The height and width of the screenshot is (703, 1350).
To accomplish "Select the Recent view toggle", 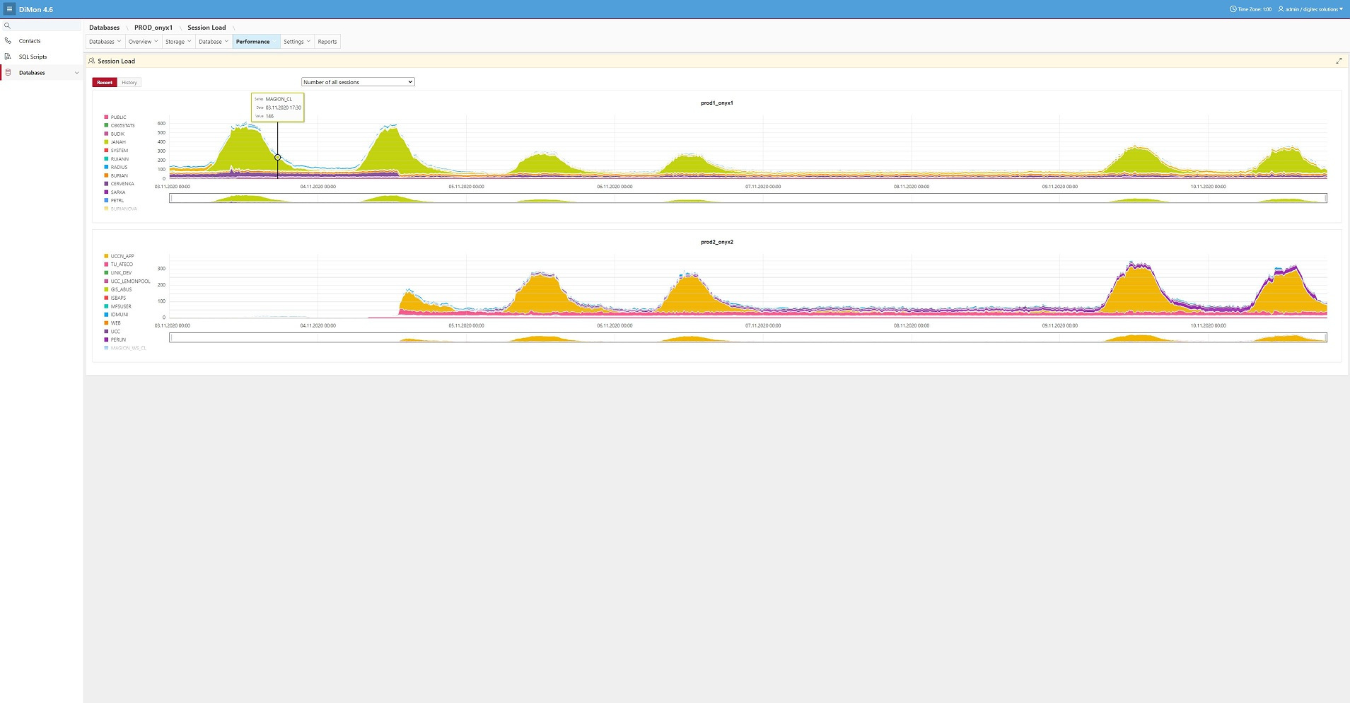I will point(105,83).
